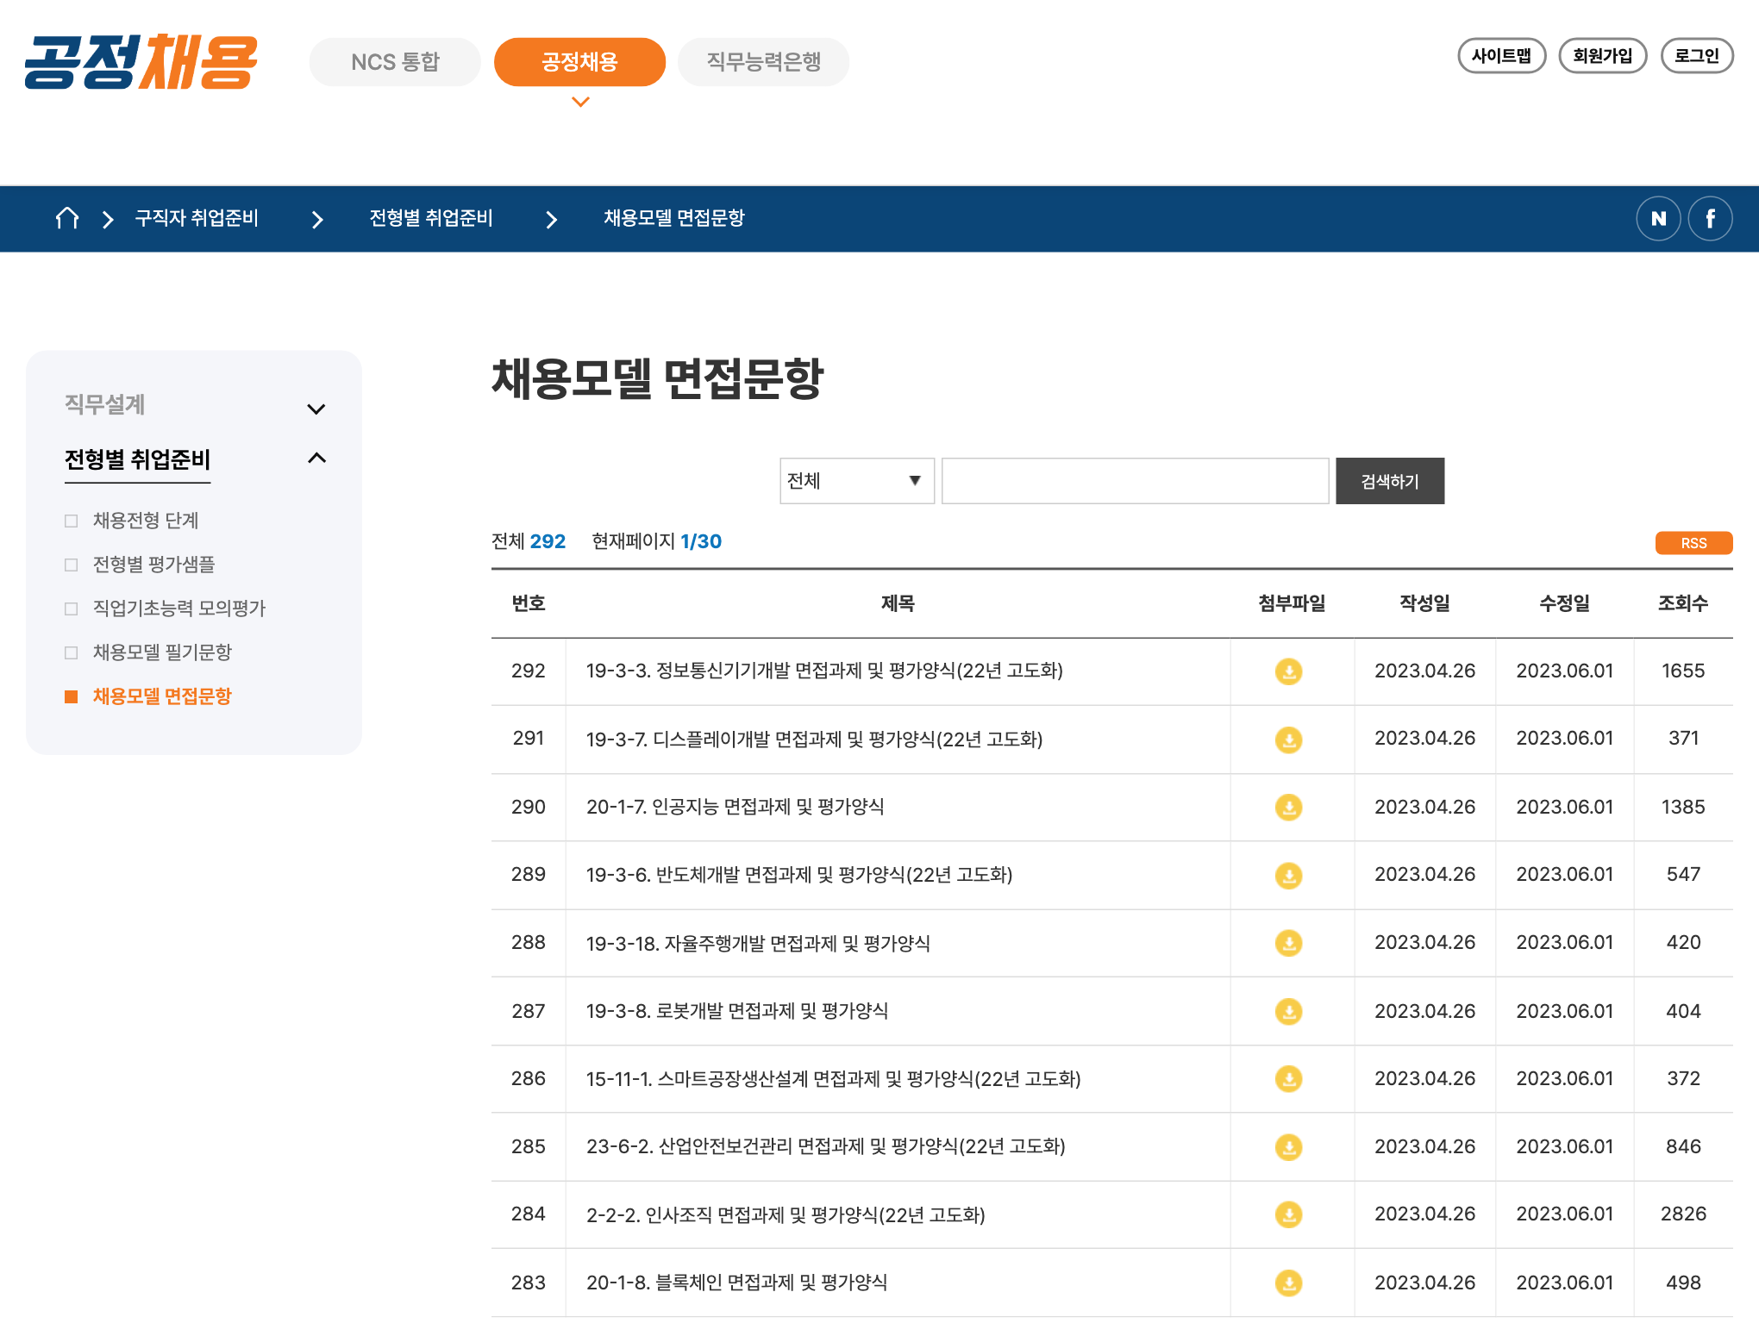Switch to the 직무능력은행 tab

coord(763,62)
